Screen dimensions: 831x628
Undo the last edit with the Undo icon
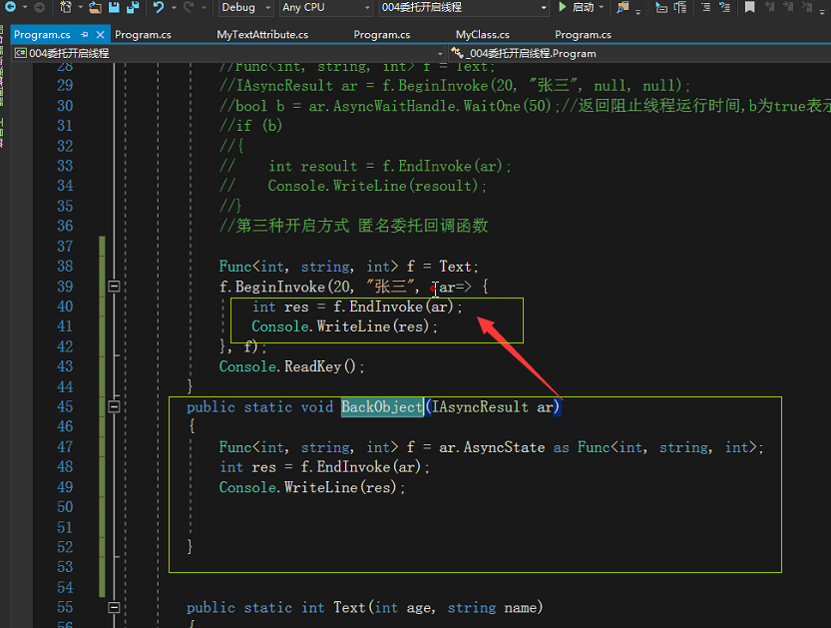coord(159,7)
